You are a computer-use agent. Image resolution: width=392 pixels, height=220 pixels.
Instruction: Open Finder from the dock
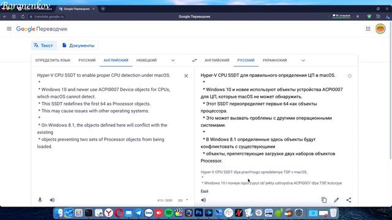pos(59,213)
